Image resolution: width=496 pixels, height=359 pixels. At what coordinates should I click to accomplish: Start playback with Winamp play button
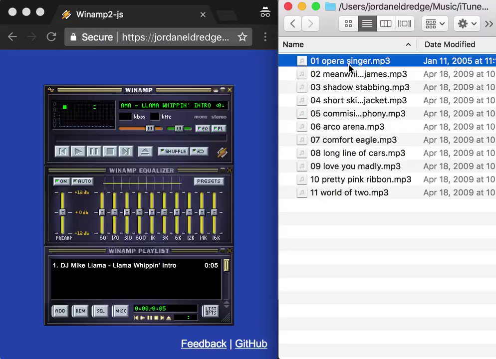78,152
